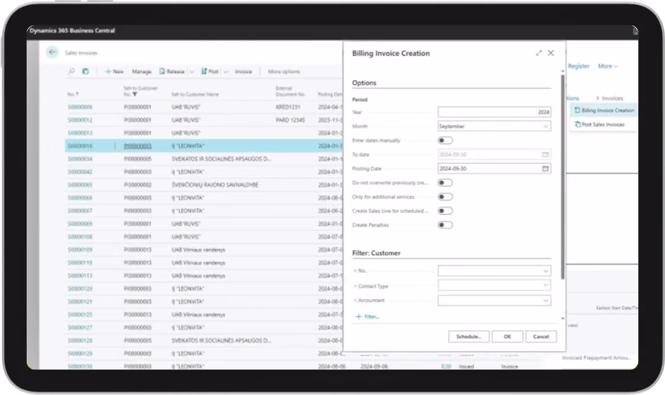Confirm the dialog with OK
Screen dimensions: 665x395
[507, 336]
